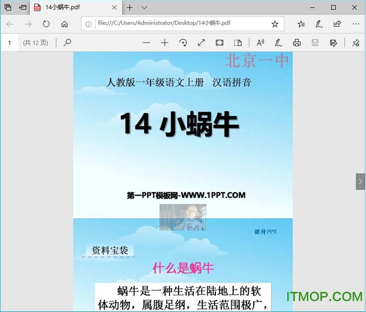Go forward to next page
This screenshot has width=366, height=312.
(x=28, y=24)
